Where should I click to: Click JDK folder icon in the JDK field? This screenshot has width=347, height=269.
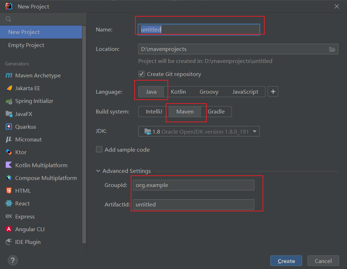click(x=148, y=131)
